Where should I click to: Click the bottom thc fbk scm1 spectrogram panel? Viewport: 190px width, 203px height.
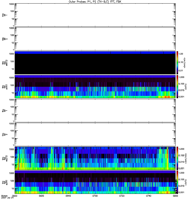coord(95,182)
